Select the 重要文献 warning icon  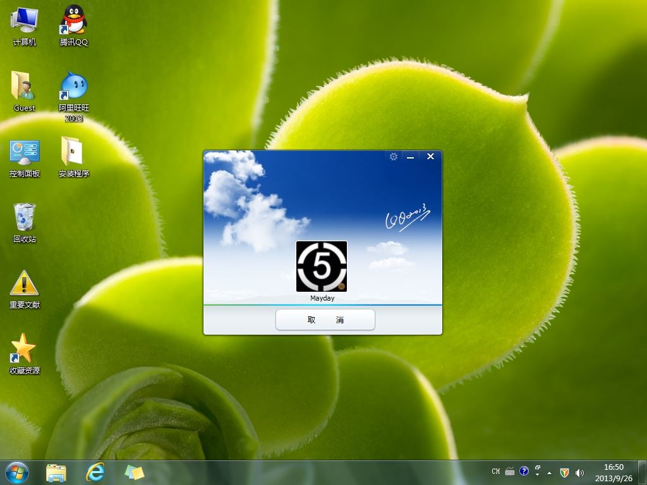click(25, 289)
